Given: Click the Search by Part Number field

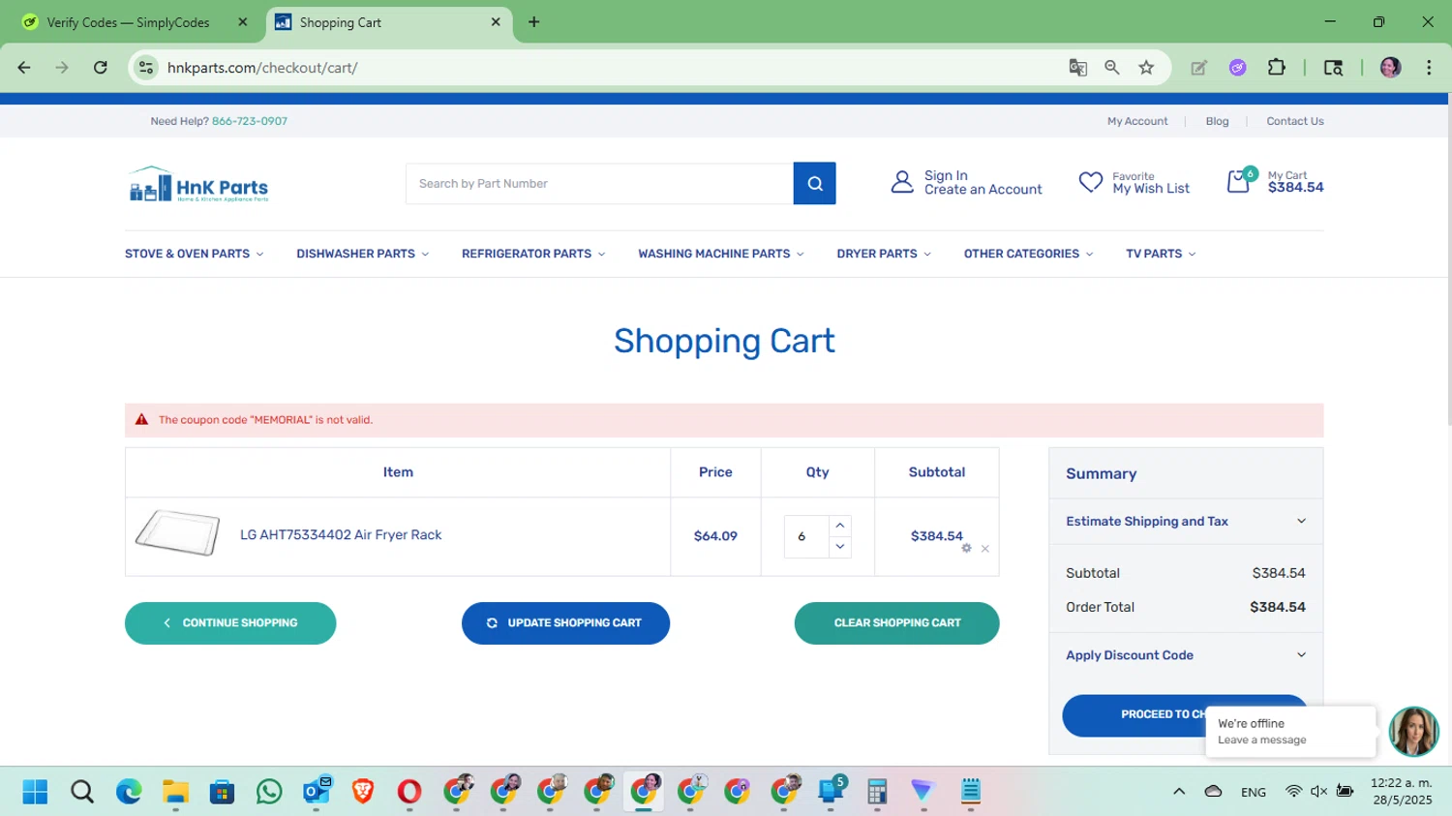Looking at the screenshot, I should pyautogui.click(x=599, y=183).
